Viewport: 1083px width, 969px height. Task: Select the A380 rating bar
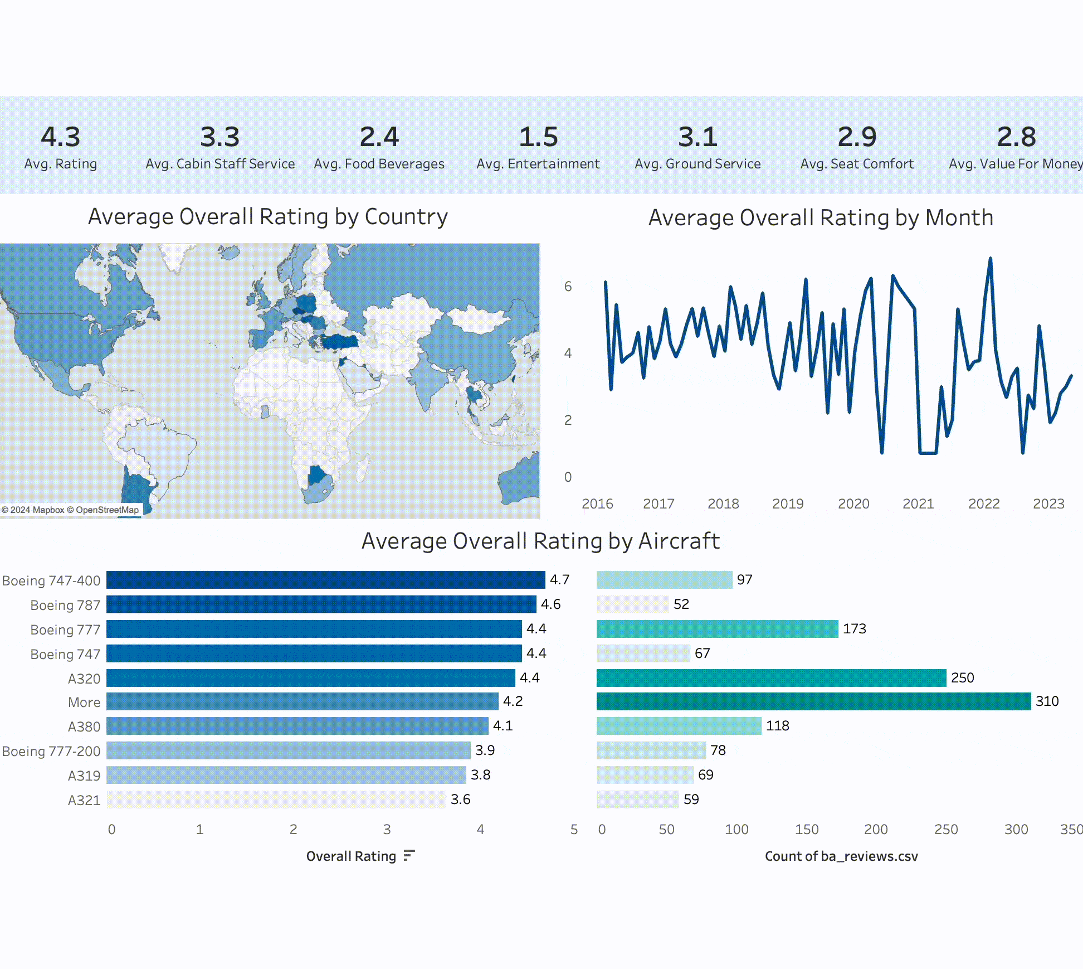(297, 726)
